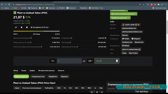This screenshot has width=168, height=94.
Task: Show the Market cap chart mode
Action: (x=32, y=88)
